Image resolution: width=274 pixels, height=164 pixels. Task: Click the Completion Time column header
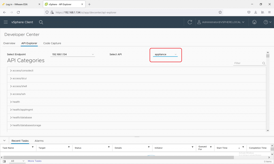[258, 148]
